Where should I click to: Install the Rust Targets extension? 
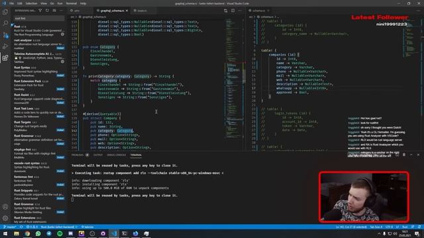60,130
